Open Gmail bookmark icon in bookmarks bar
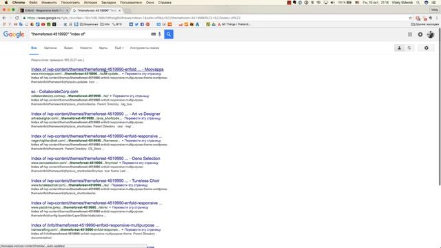The image size is (441, 248). (15, 25)
